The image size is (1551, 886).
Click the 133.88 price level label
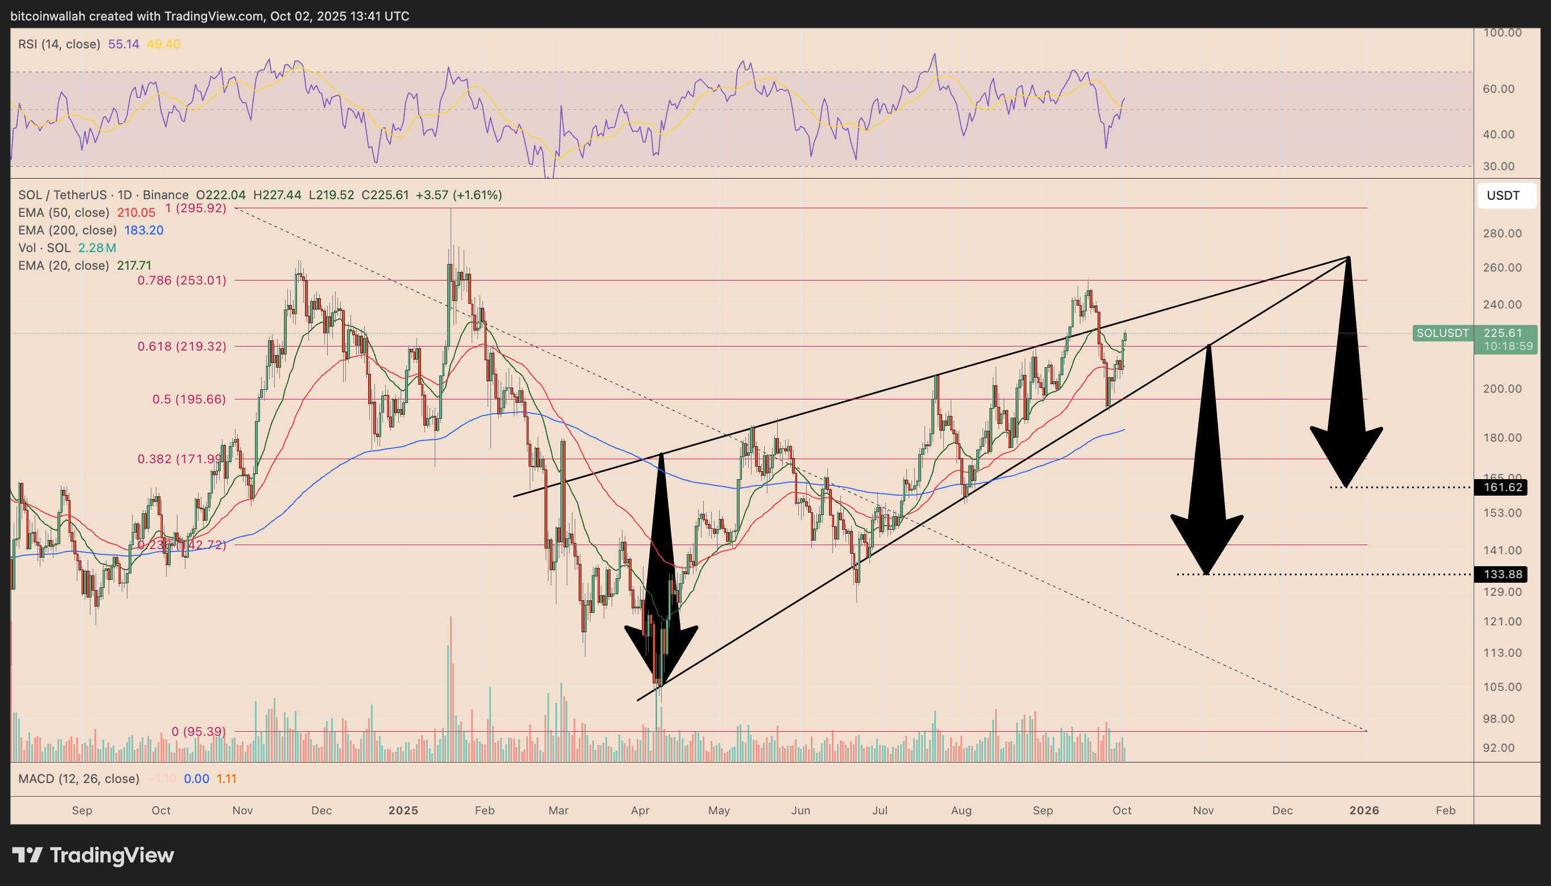click(1501, 574)
